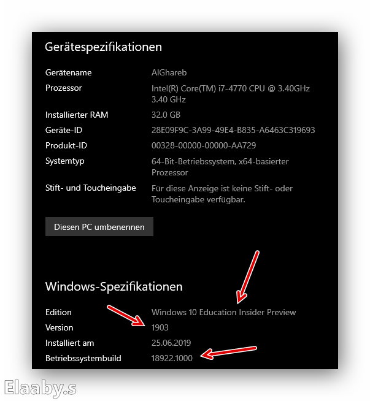Click the version number 1903
Screen dimensions: 370x401
(x=160, y=327)
